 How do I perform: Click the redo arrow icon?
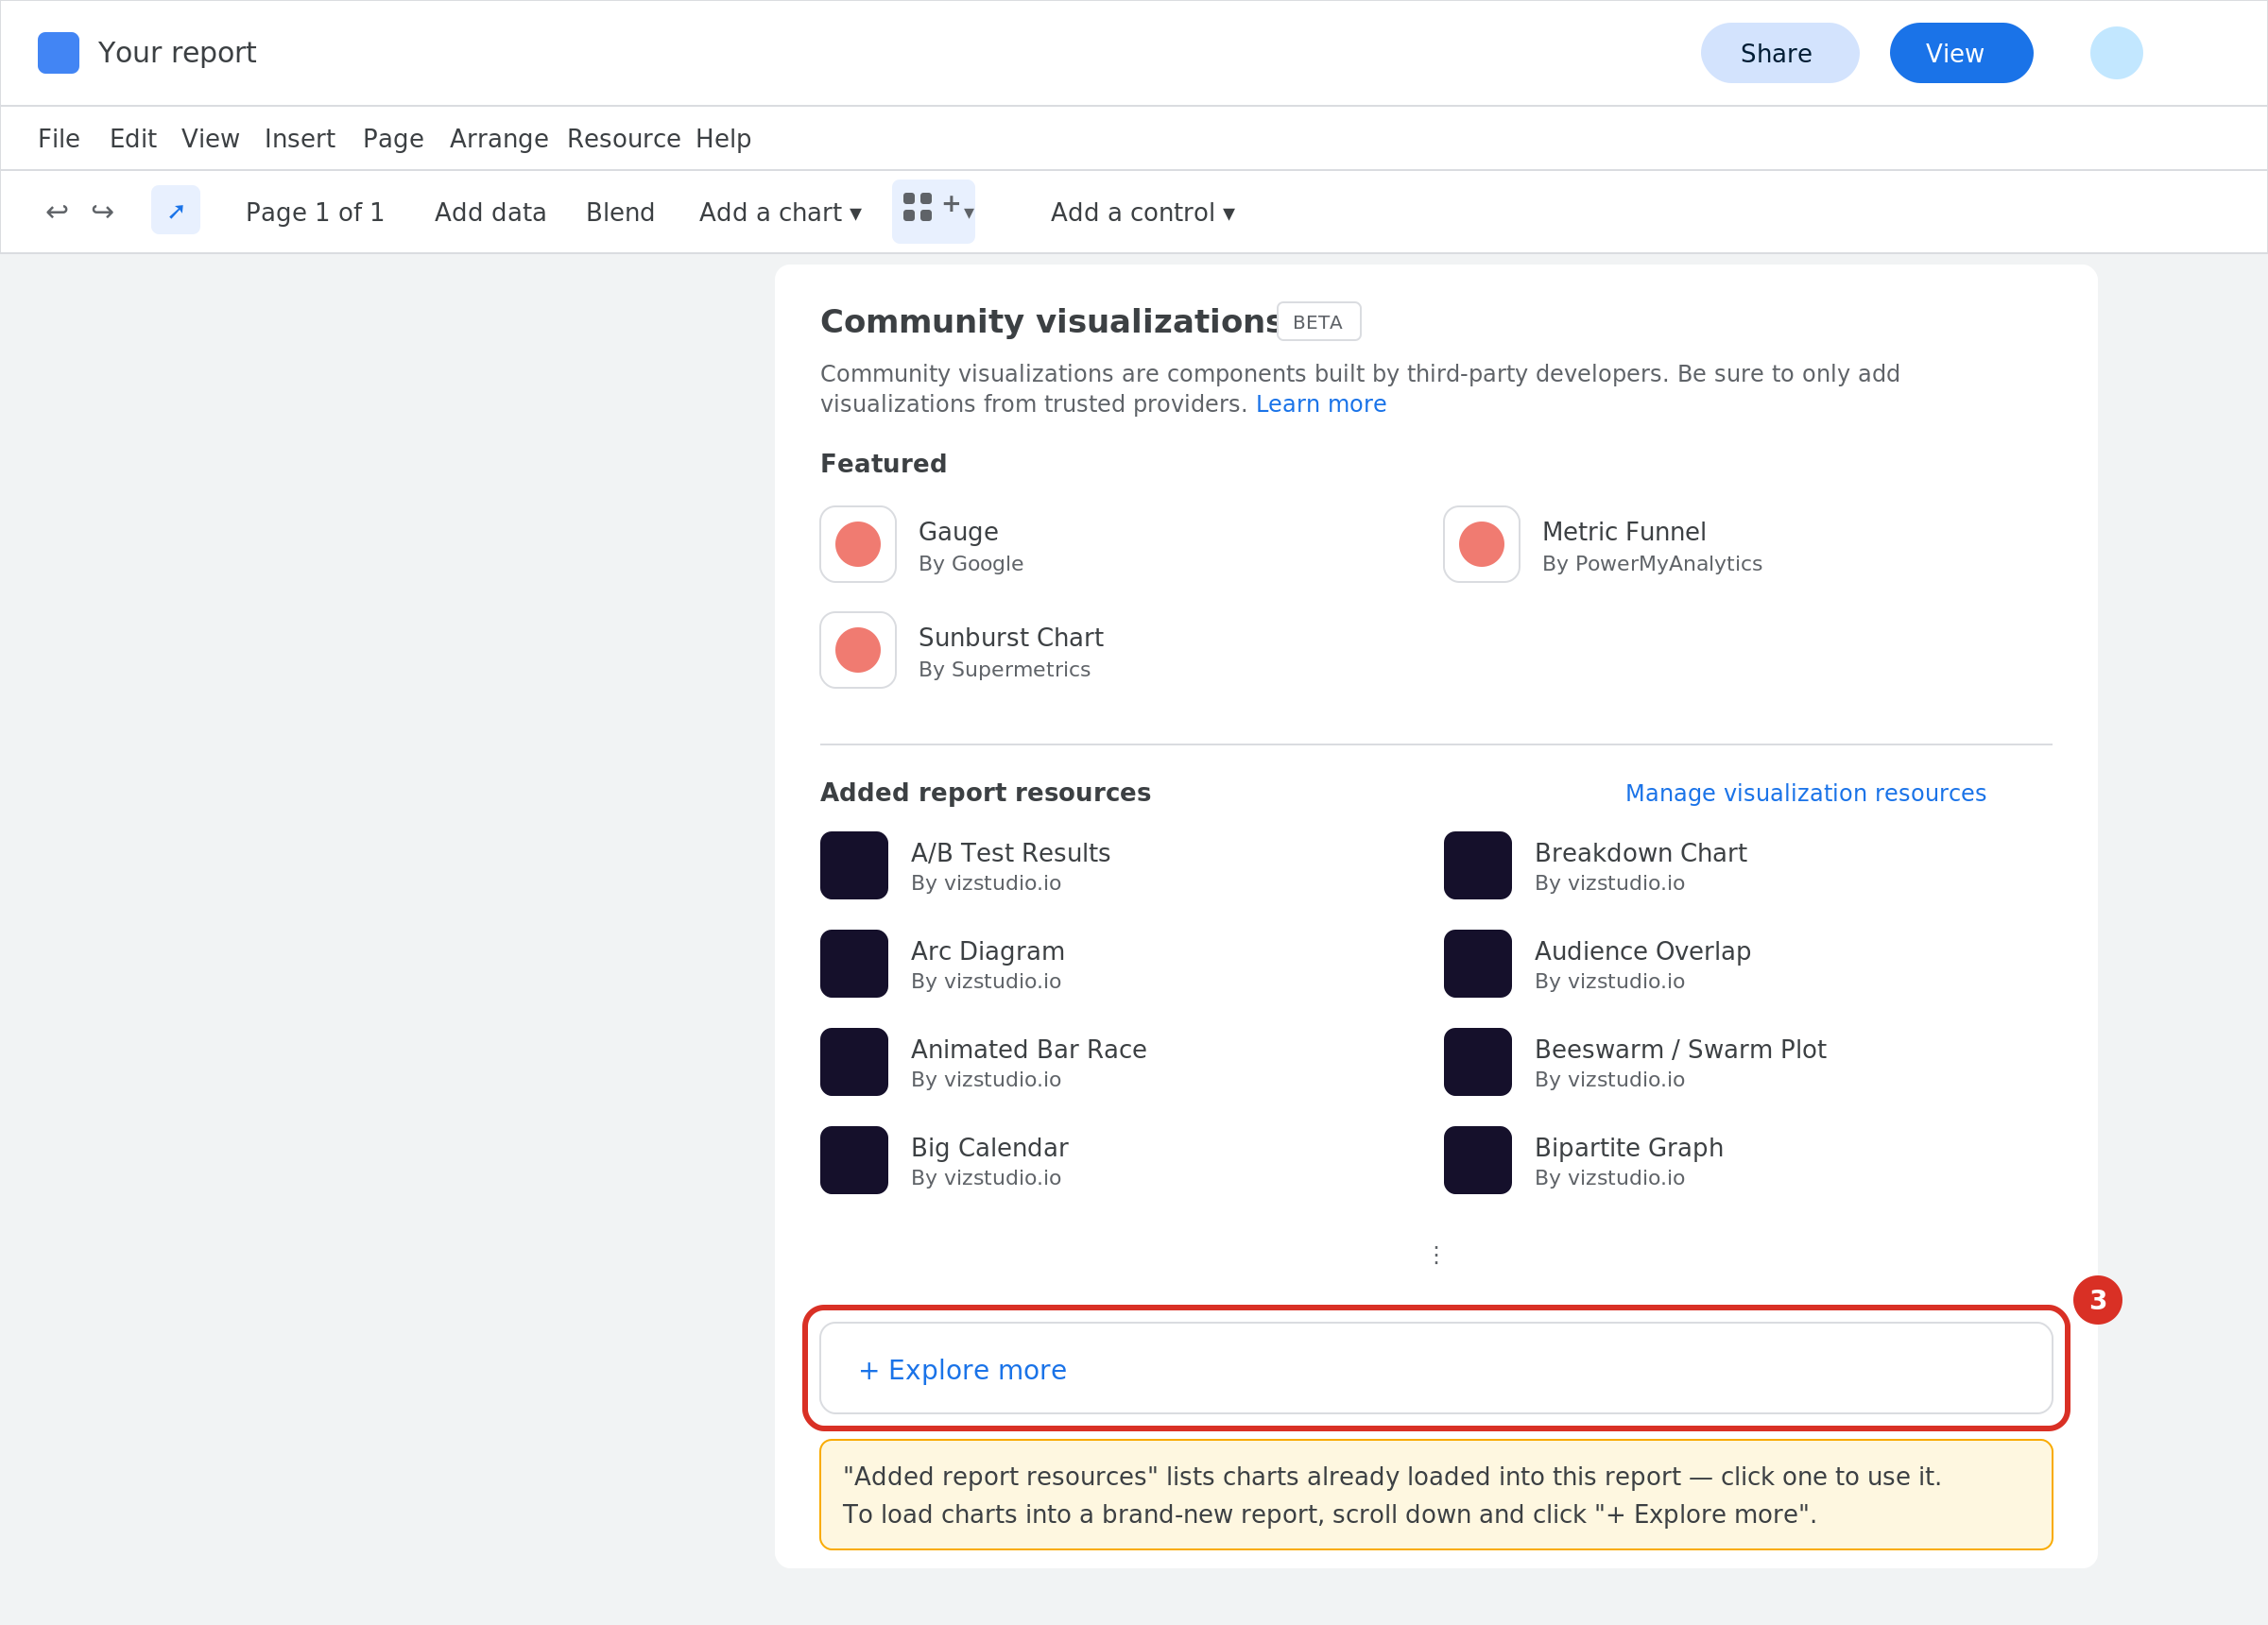click(102, 211)
